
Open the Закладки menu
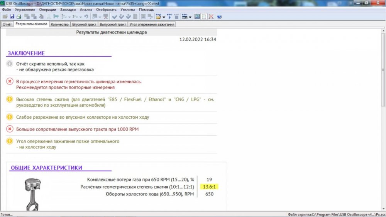pos(68,10)
